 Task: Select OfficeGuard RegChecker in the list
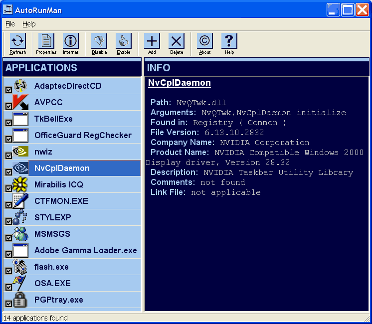coord(83,136)
